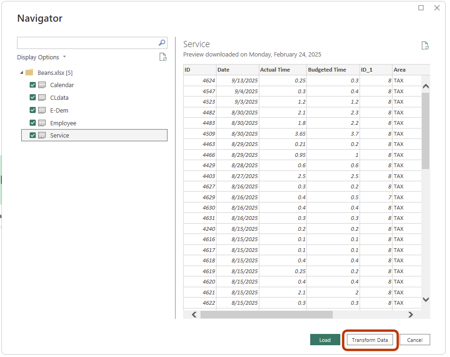Click the ID_1 column header
The height and width of the screenshot is (357, 450).
tap(376, 70)
